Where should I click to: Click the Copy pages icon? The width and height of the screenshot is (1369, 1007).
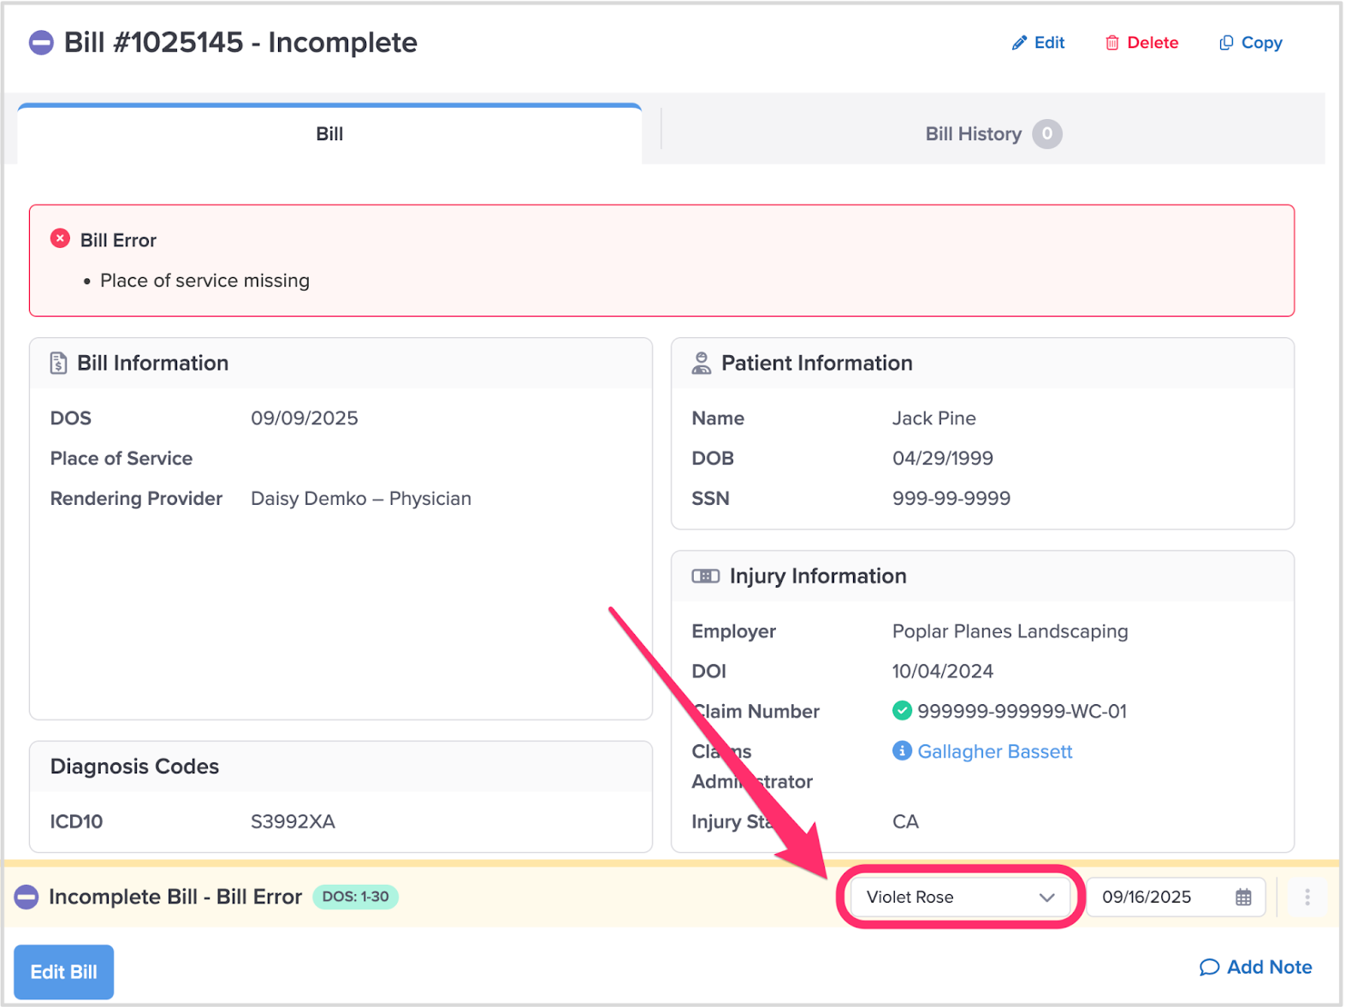tap(1226, 43)
